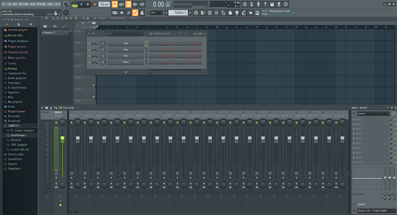Screen dimensions: 397x215
Task: Toggle step sequencer view icon in Channel rack
Action: (x=200, y=33)
